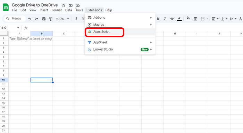Click the selected cell B10
The image size is (243, 133).
click(x=42, y=80)
